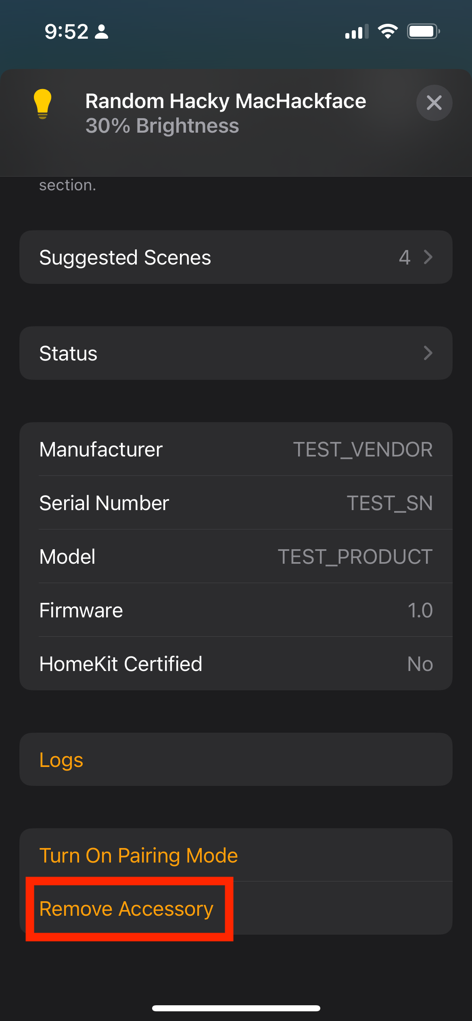This screenshot has height=1021, width=472.
Task: Expand Suggested Scenes chevron
Action: pyautogui.click(x=428, y=257)
